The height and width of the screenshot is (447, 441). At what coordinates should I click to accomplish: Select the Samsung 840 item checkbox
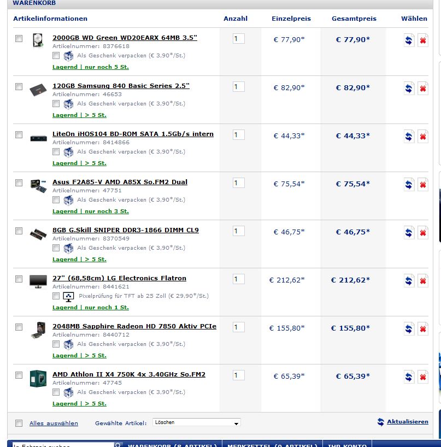tap(19, 87)
